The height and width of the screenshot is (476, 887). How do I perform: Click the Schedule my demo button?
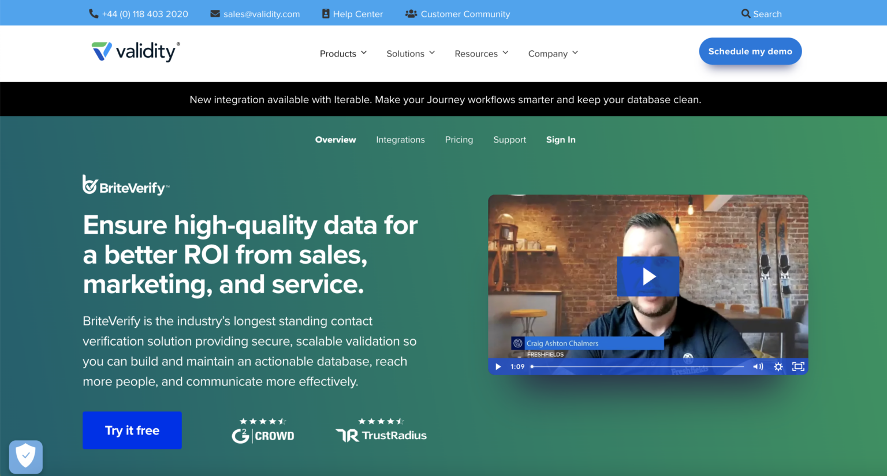pos(750,51)
